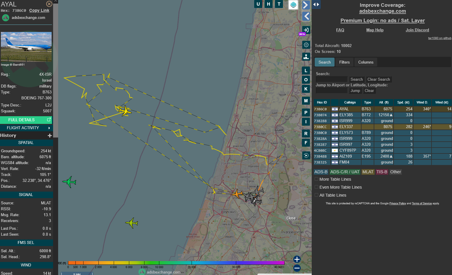Close the AYAL aircraft info panel
Viewport: 452px width, 275px height.
coord(49,4)
